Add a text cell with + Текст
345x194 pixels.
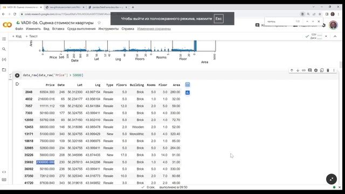(x=31, y=36)
